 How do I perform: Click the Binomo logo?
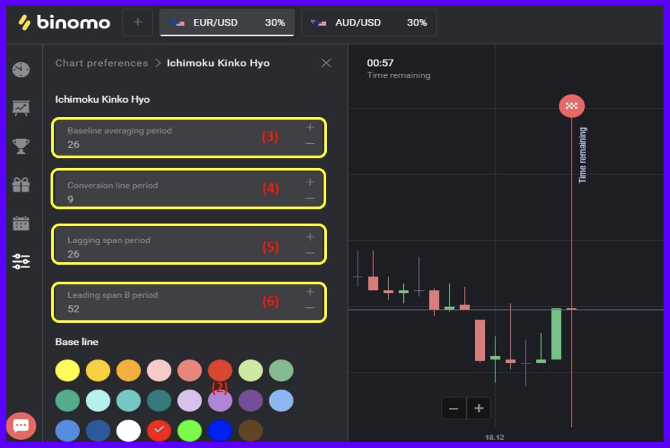pyautogui.click(x=64, y=22)
